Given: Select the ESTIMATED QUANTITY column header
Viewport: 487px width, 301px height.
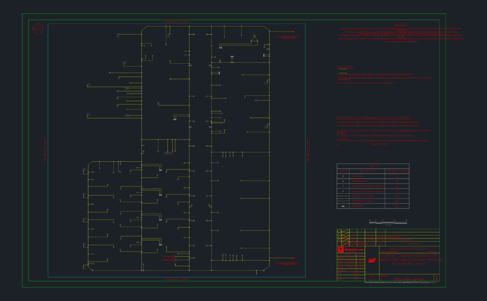Looking at the screenshot, I should pos(397,171).
